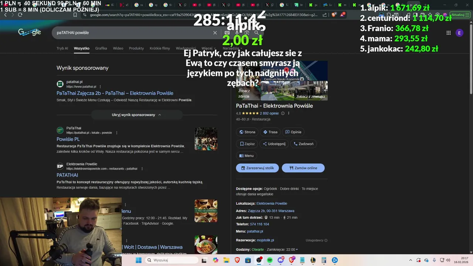Open League of Legends from the taskbar

[313, 260]
